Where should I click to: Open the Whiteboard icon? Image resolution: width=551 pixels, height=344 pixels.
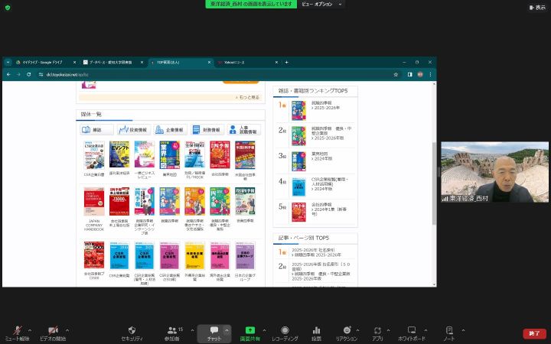point(412,329)
